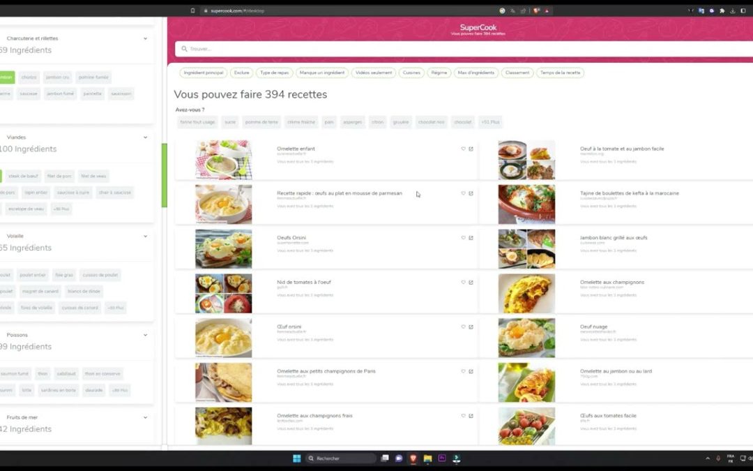Open Manque un ingrédient filter

point(321,73)
